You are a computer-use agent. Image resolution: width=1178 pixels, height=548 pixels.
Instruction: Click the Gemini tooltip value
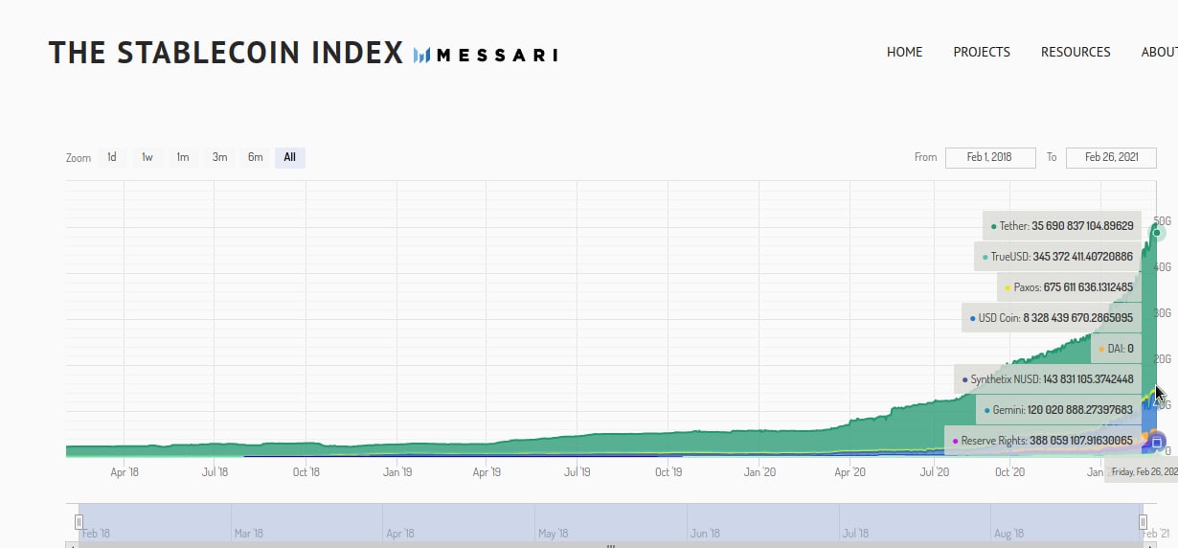click(1082, 410)
